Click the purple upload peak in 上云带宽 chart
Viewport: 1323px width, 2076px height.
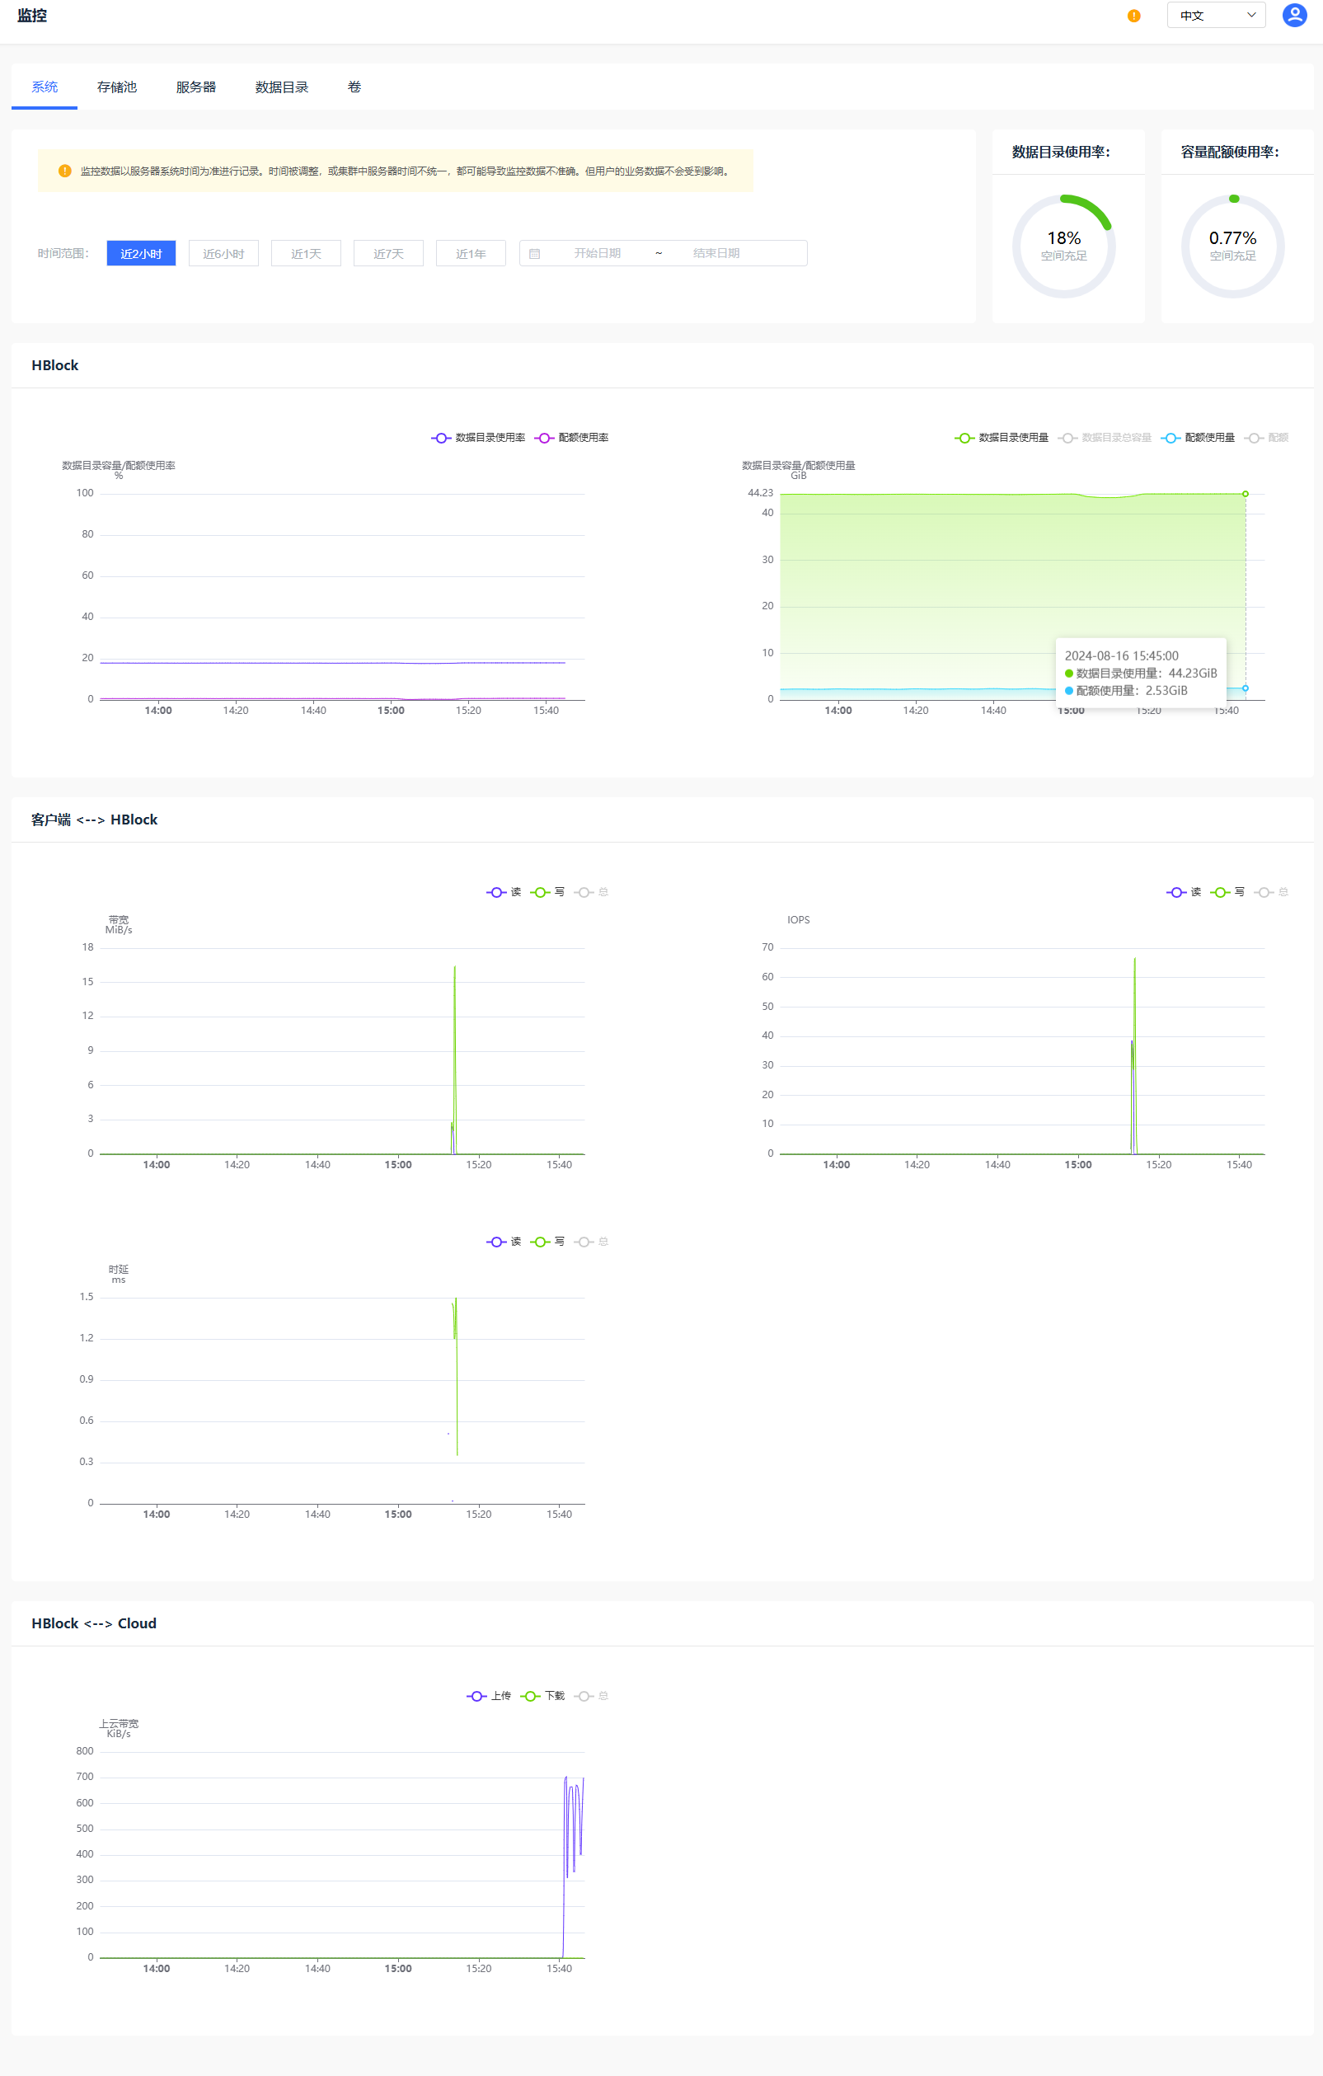tap(565, 1778)
